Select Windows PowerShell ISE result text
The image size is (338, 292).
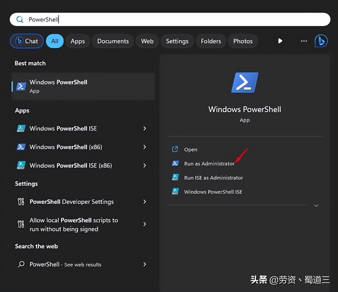pos(63,129)
